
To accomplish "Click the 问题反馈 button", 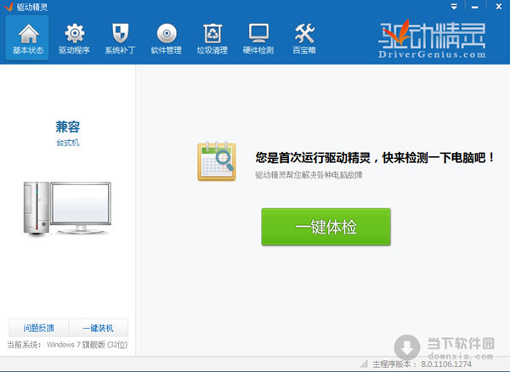I will tap(39, 328).
